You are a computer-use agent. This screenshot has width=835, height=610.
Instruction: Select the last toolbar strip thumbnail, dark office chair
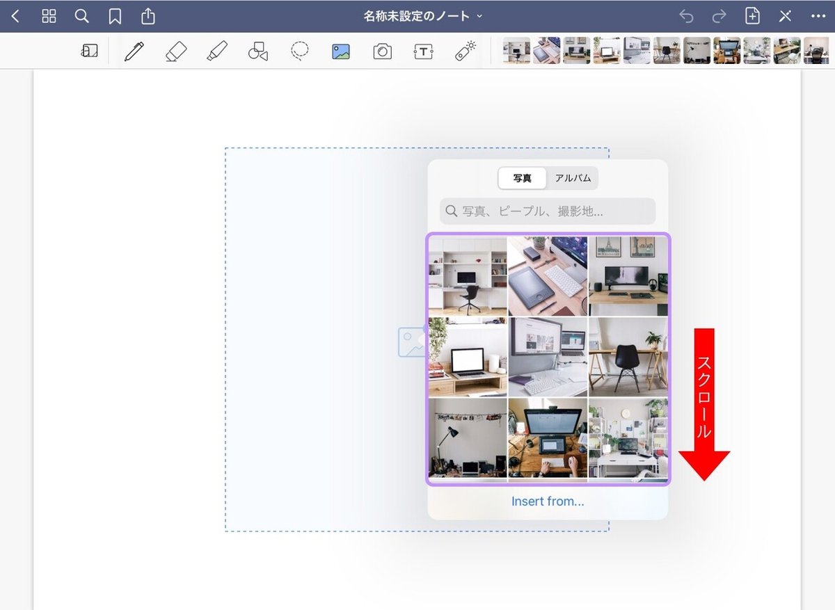coord(816,51)
